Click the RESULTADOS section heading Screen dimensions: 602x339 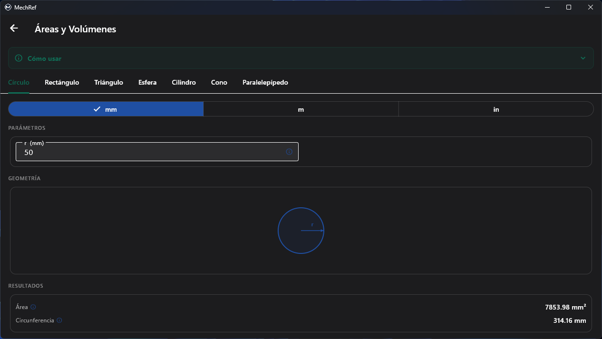tap(26, 286)
